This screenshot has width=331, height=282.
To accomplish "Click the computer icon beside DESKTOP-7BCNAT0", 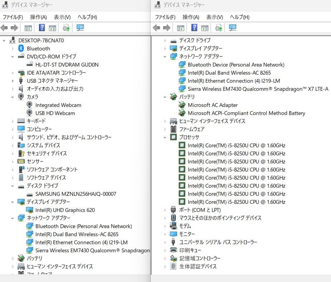I will (13, 40).
